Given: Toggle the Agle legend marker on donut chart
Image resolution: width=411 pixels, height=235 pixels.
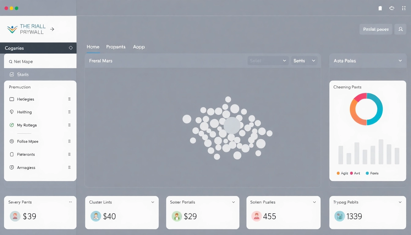Looking at the screenshot, I should coord(338,173).
